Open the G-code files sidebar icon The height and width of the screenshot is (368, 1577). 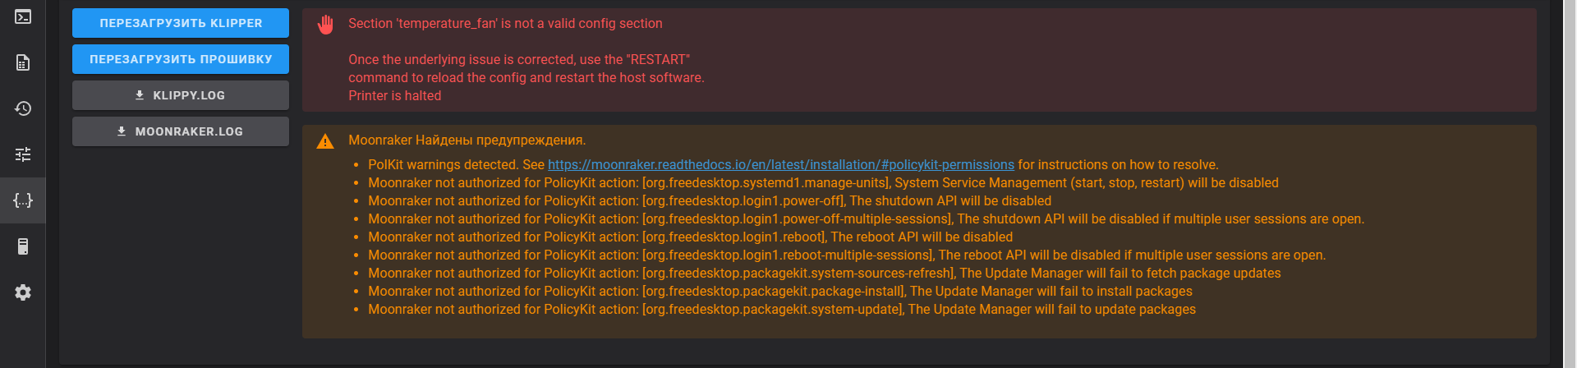tap(23, 62)
